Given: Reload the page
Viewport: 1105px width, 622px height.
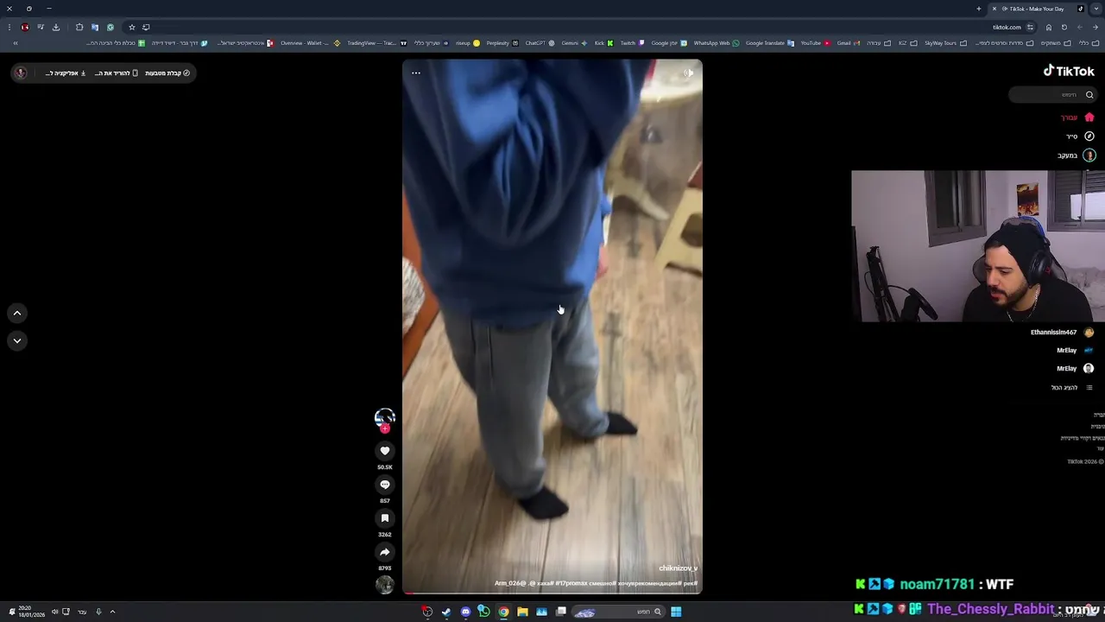Looking at the screenshot, I should click(x=1064, y=28).
